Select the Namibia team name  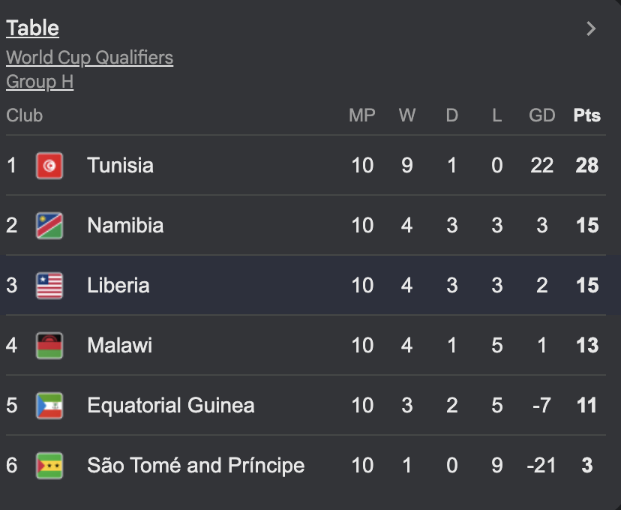pyautogui.click(x=125, y=226)
